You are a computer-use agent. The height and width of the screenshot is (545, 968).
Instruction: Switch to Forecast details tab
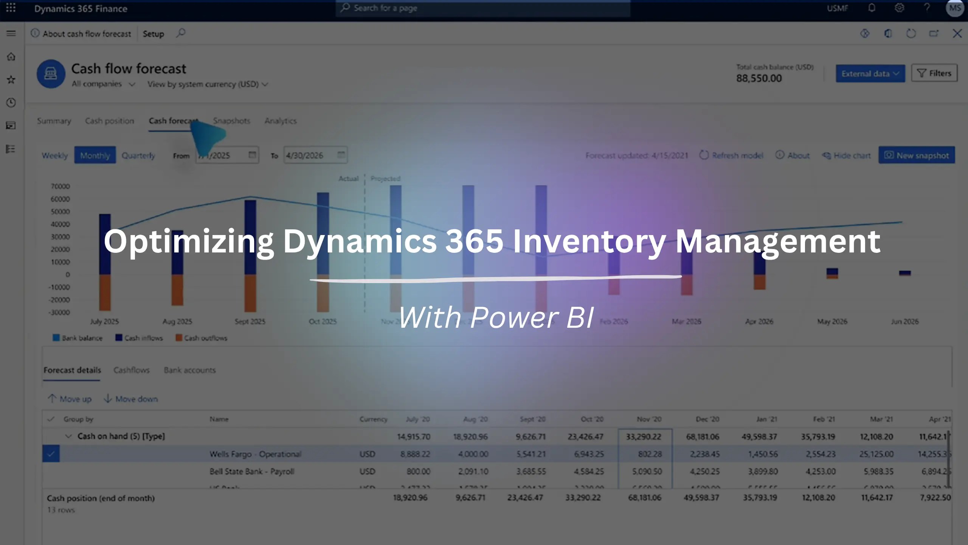72,370
